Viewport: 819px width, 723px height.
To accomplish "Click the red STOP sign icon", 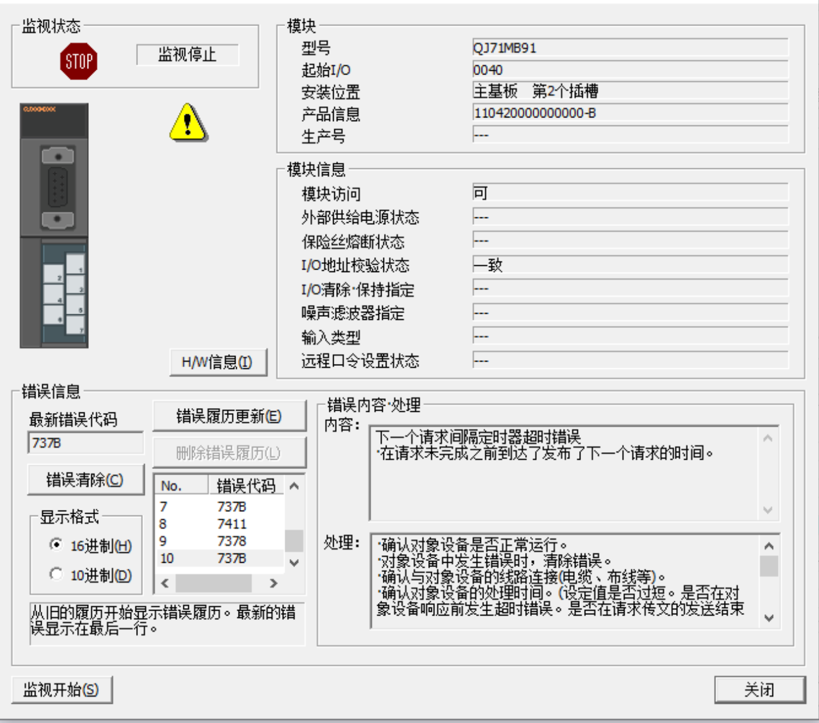I will pyautogui.click(x=78, y=61).
